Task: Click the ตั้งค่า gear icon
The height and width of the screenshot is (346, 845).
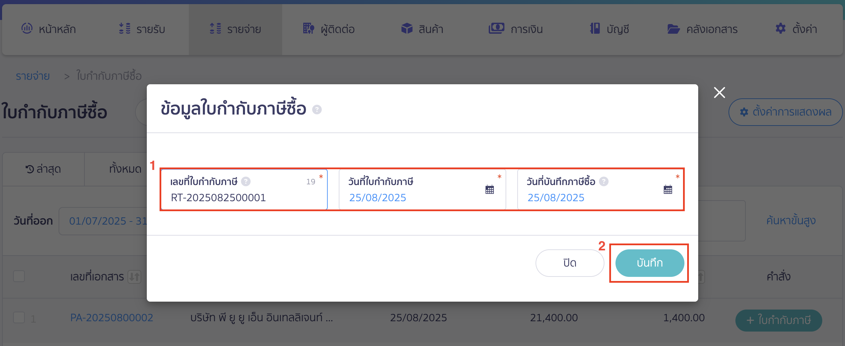Action: click(781, 29)
